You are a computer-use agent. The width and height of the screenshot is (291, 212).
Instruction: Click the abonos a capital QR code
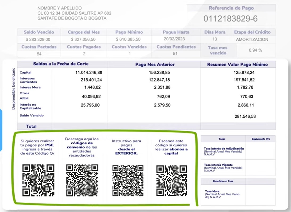pos(171,181)
